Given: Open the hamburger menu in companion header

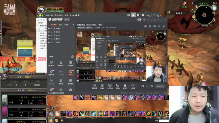Looking at the screenshot, I should click(155, 20).
